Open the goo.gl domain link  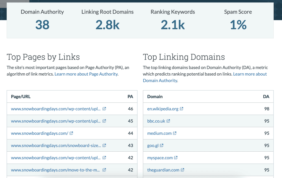tap(153, 146)
